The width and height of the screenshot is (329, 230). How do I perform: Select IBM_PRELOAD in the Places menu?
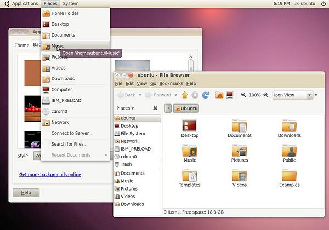[x=75, y=100]
